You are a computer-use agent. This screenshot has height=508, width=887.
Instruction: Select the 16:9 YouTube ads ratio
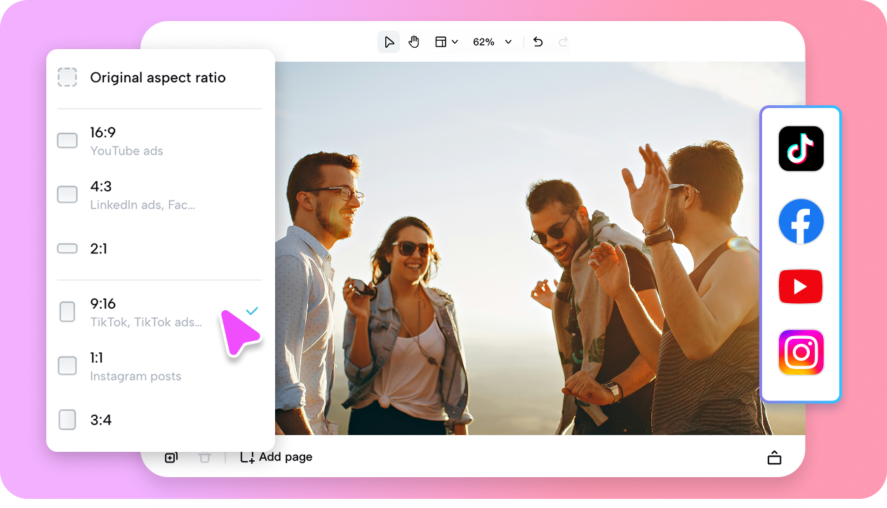161,141
